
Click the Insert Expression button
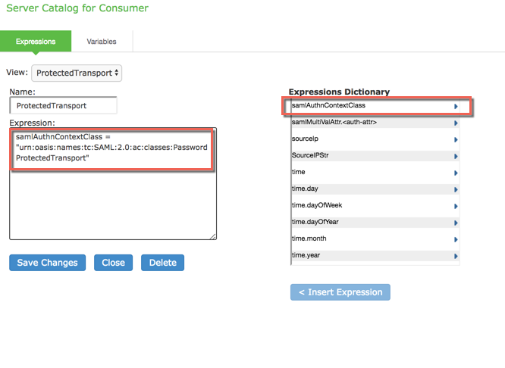coord(340,292)
